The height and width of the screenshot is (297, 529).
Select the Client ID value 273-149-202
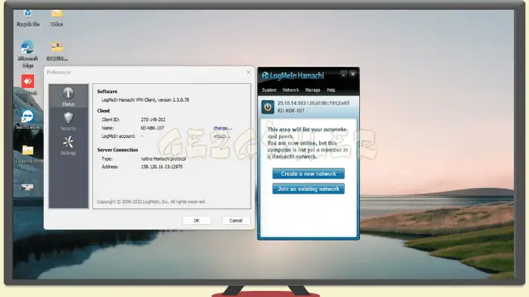[x=153, y=120]
